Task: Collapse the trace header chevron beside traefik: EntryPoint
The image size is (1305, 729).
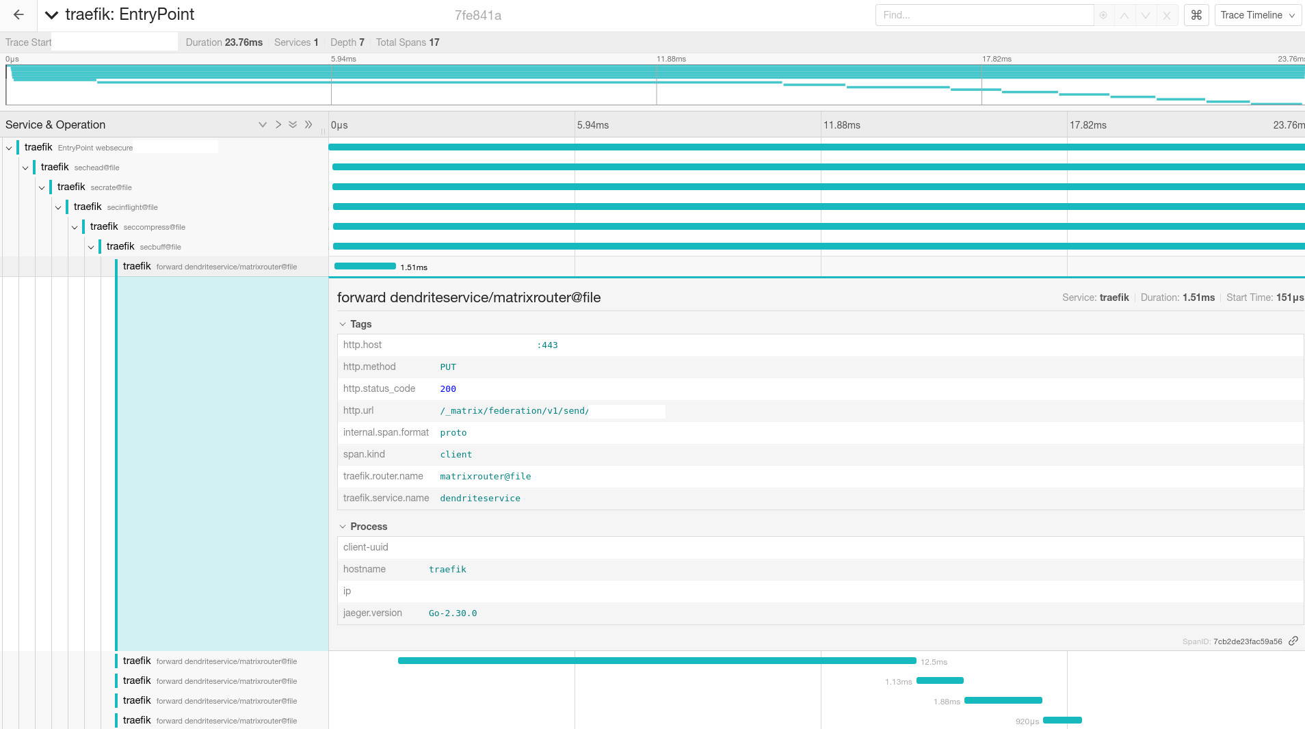Action: tap(51, 15)
